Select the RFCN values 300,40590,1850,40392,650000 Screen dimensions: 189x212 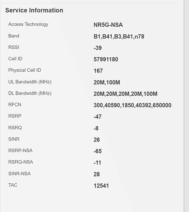pos(133,105)
